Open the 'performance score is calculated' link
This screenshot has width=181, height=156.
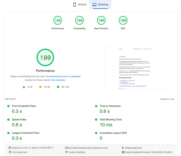pos(65,76)
